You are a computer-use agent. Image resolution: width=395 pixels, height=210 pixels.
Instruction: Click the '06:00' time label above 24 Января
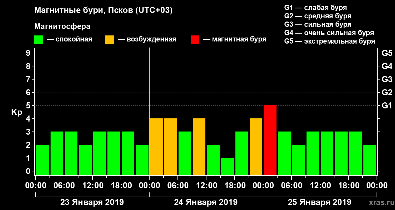pos(178,186)
